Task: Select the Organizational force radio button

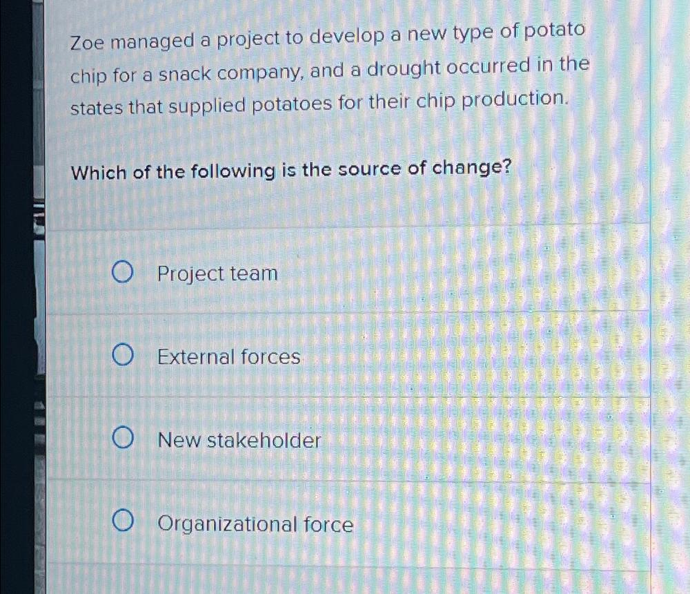Action: [124, 523]
